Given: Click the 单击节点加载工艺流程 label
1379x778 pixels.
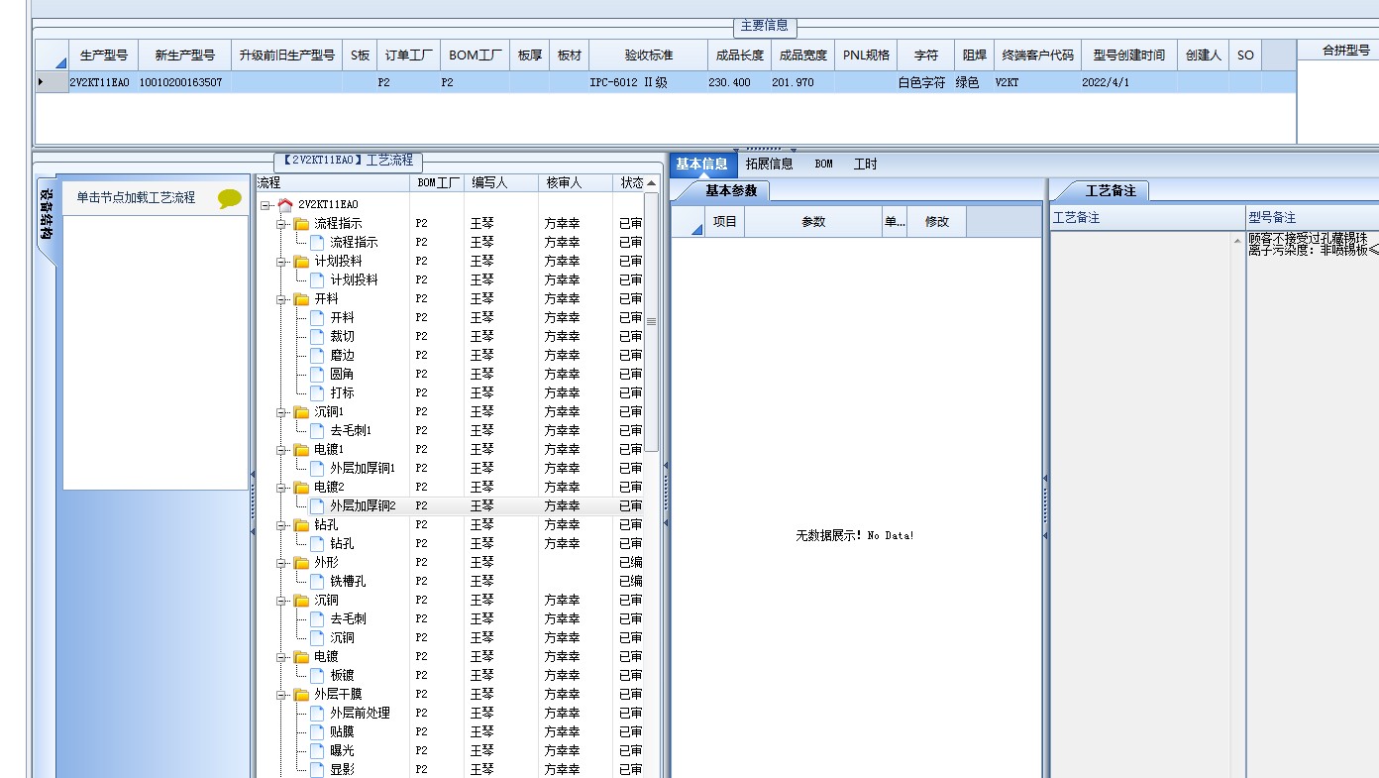Looking at the screenshot, I should [x=136, y=198].
